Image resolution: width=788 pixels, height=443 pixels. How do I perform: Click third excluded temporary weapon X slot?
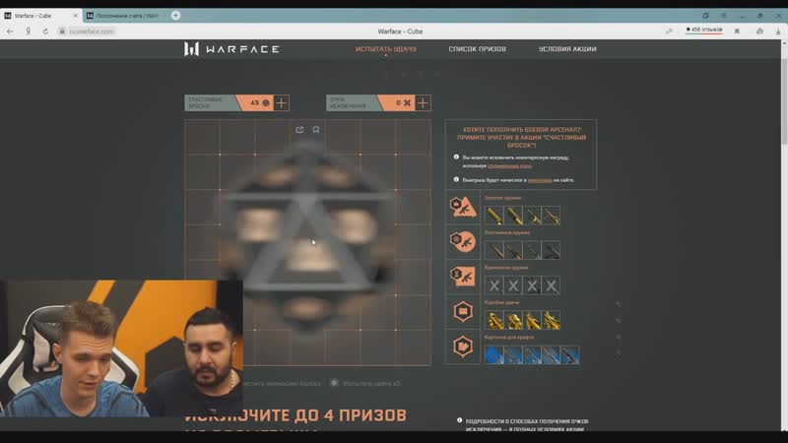pos(532,285)
